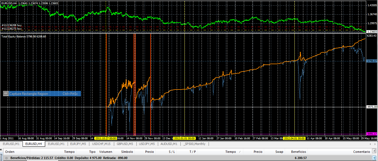Open the GBPUSD,M5 chart tab
The width and height of the screenshot is (378, 161).
[x=125, y=144]
